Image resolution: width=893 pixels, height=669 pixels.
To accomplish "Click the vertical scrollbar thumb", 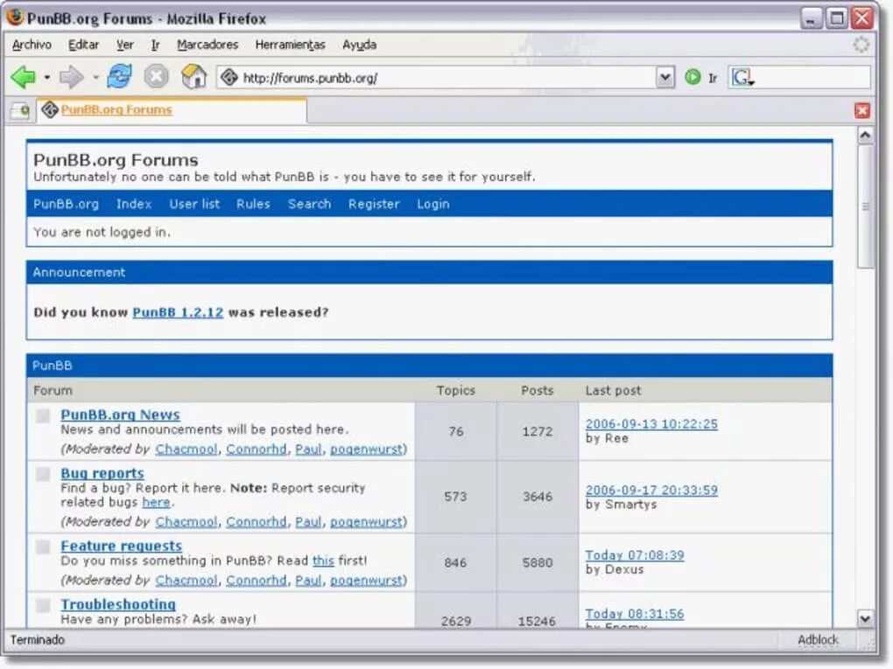I will coord(865,206).
